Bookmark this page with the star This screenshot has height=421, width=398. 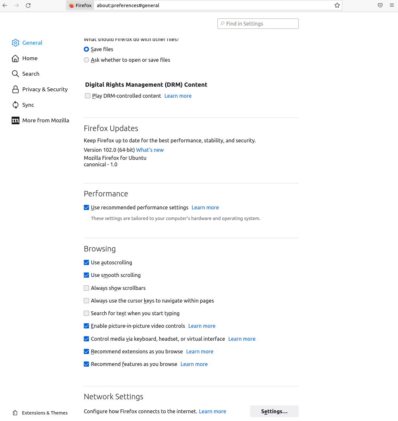pyautogui.click(x=337, y=6)
